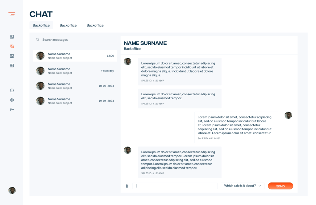
Task: Click the grid icon directly below the chat icon
Action: click(x=12, y=56)
